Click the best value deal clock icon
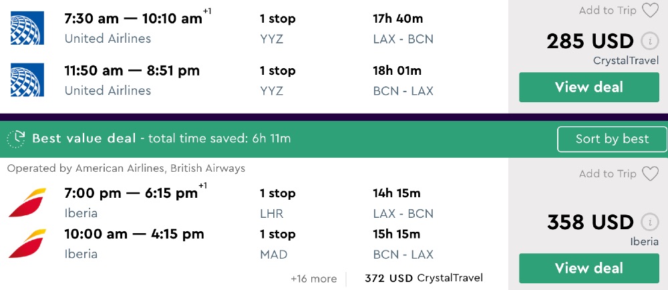This screenshot has height=290, width=668. (x=16, y=139)
